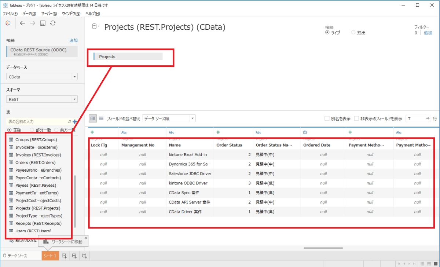Screen dimensions: 440x267
Task: Click the table icon next to Receipts (REST.Receipts)
Action: pyautogui.click(x=11, y=223)
